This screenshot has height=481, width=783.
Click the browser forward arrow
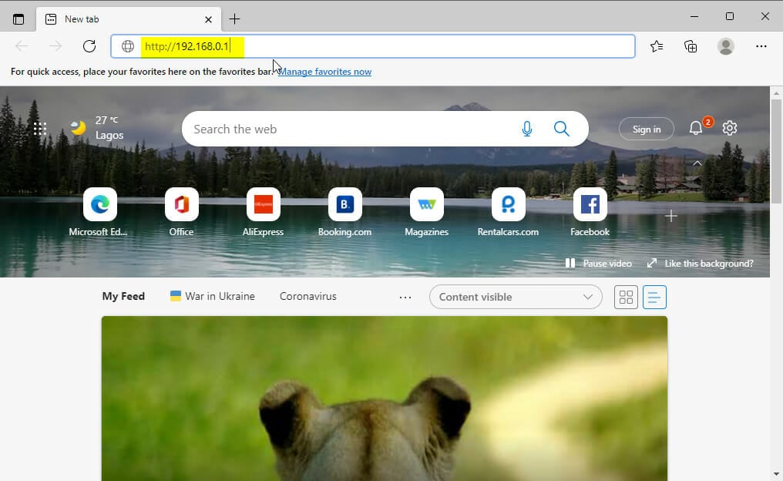(x=55, y=46)
